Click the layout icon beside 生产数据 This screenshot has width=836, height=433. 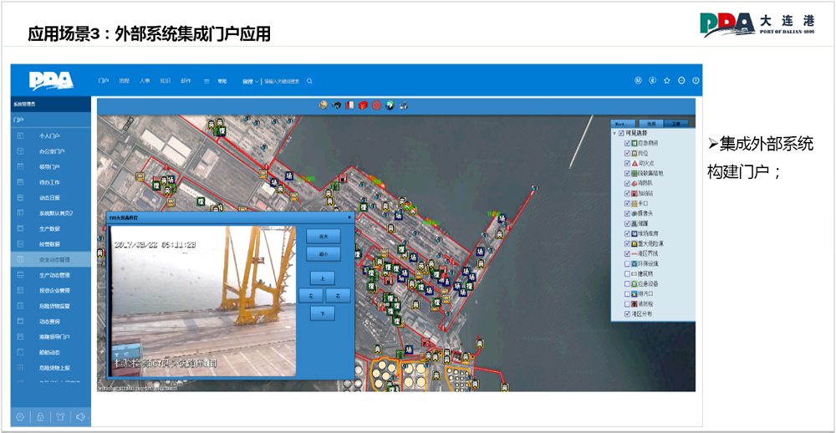tap(20, 229)
